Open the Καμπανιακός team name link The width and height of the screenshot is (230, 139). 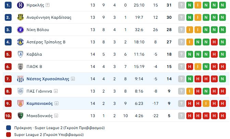pos(40,103)
